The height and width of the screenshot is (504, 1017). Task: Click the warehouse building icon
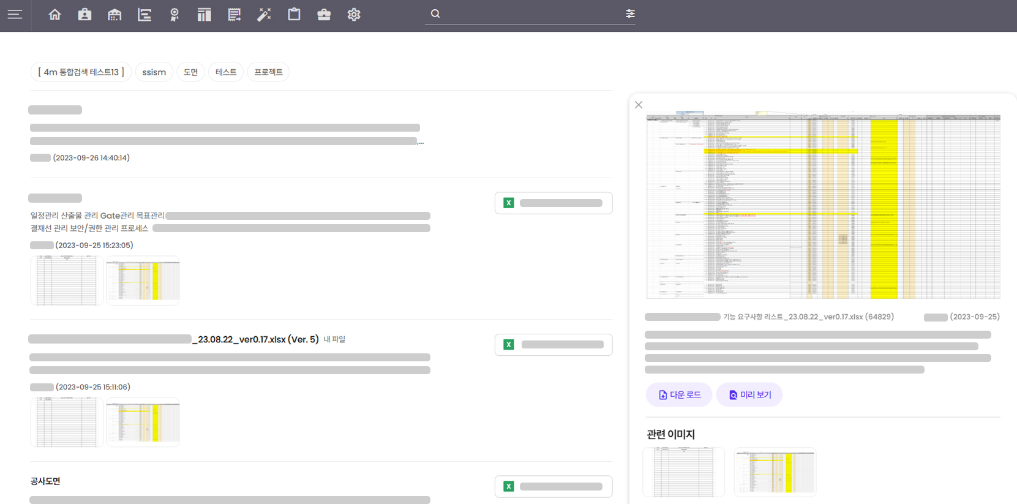(114, 14)
